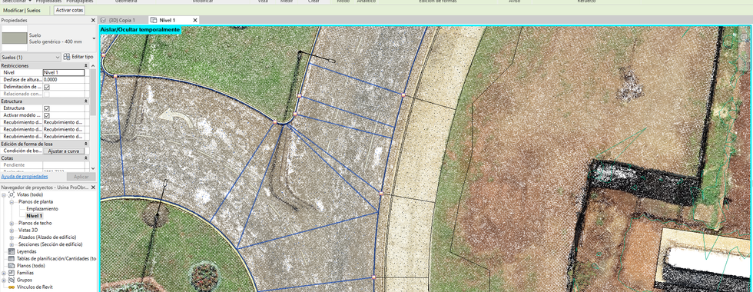Close the Navegador de proyectos panel
This screenshot has width=753, height=292.
[93, 187]
